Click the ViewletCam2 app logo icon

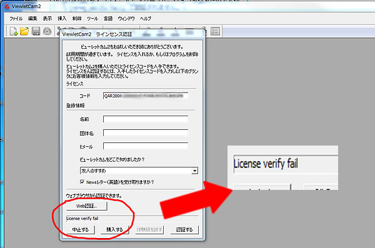tap(7, 6)
